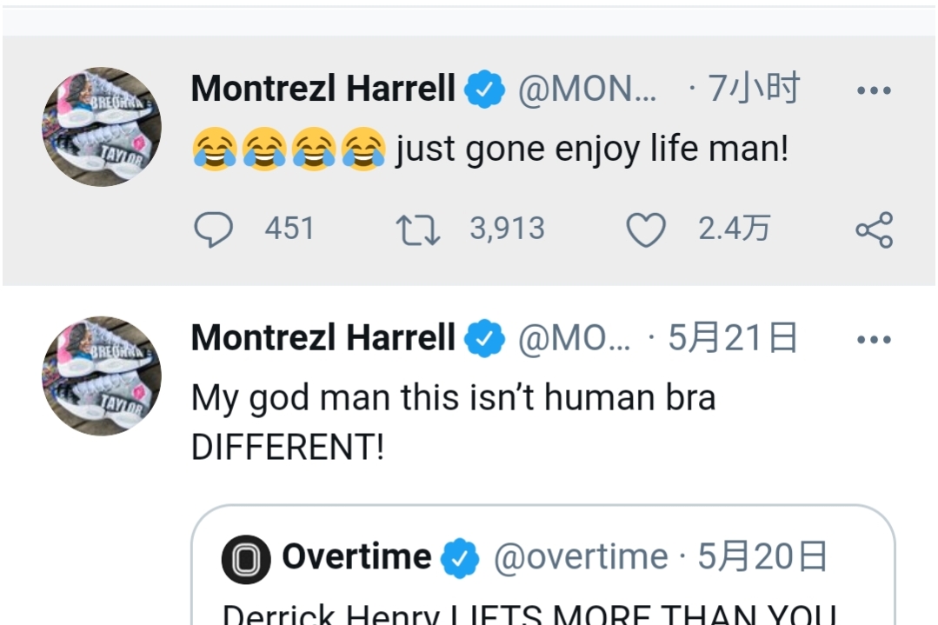Click verified badge on second tweet
This screenshot has width=938, height=625.
pyautogui.click(x=484, y=339)
